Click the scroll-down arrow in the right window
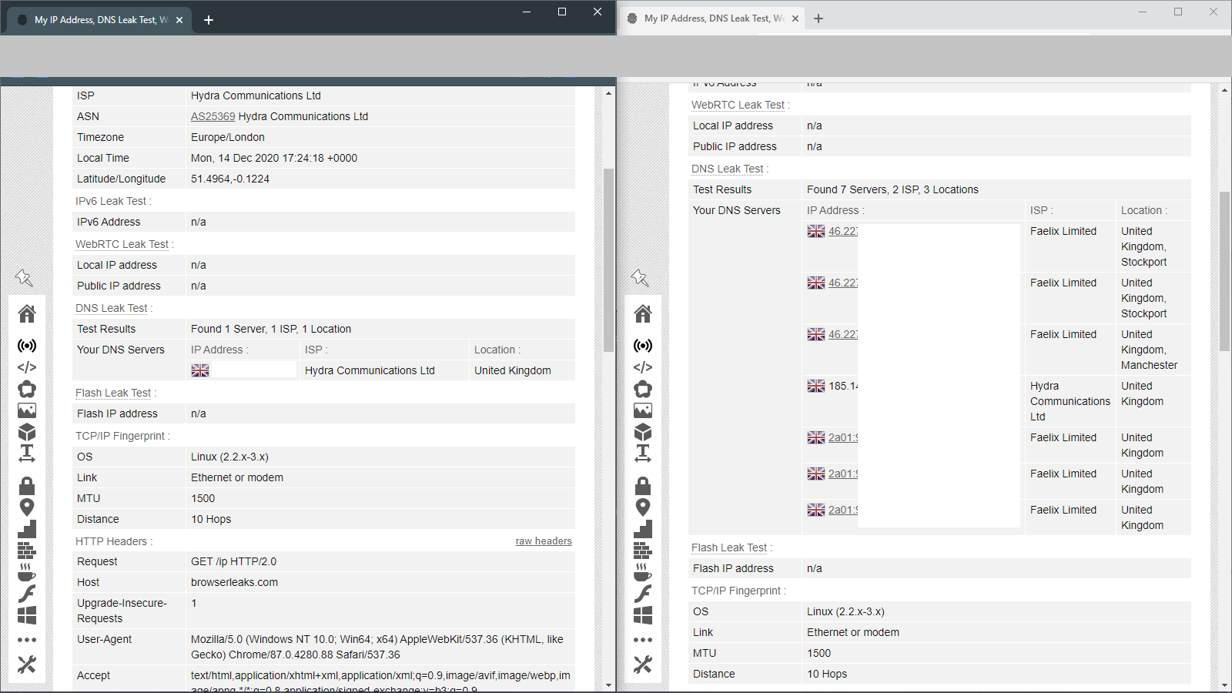The width and height of the screenshot is (1232, 693). click(1224, 685)
